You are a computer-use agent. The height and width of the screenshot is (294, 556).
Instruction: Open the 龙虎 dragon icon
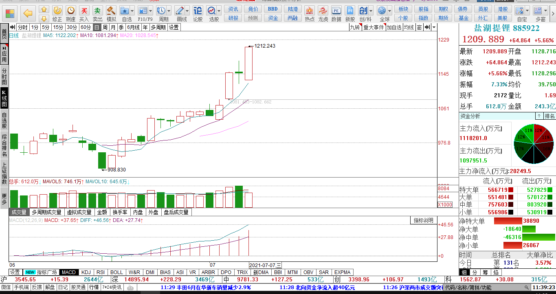[x=323, y=13]
